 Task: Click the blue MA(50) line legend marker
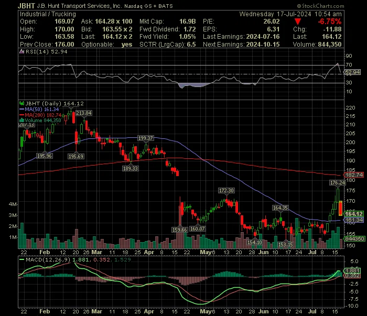click(x=22, y=109)
